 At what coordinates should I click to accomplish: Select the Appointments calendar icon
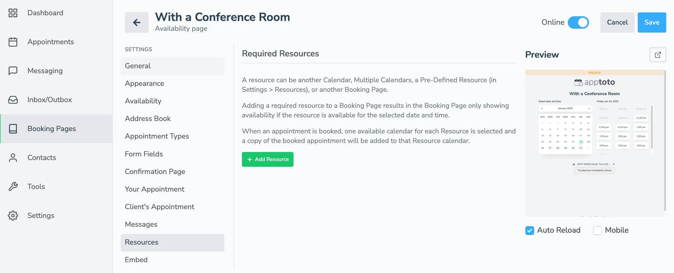13,42
